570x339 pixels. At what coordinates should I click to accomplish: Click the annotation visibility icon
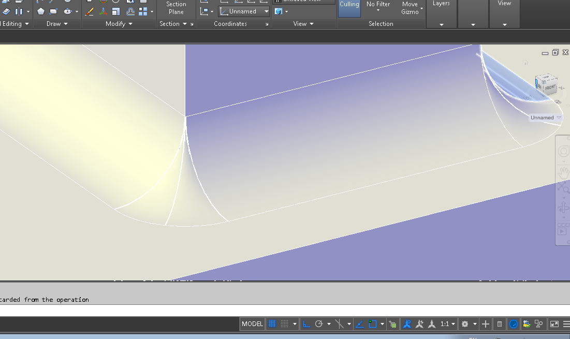click(x=407, y=324)
